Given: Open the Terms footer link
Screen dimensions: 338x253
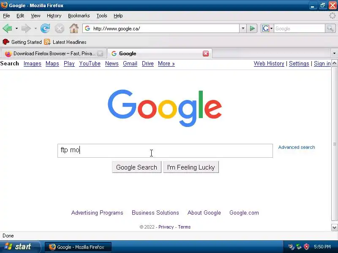Looking at the screenshot, I should click(x=184, y=227).
